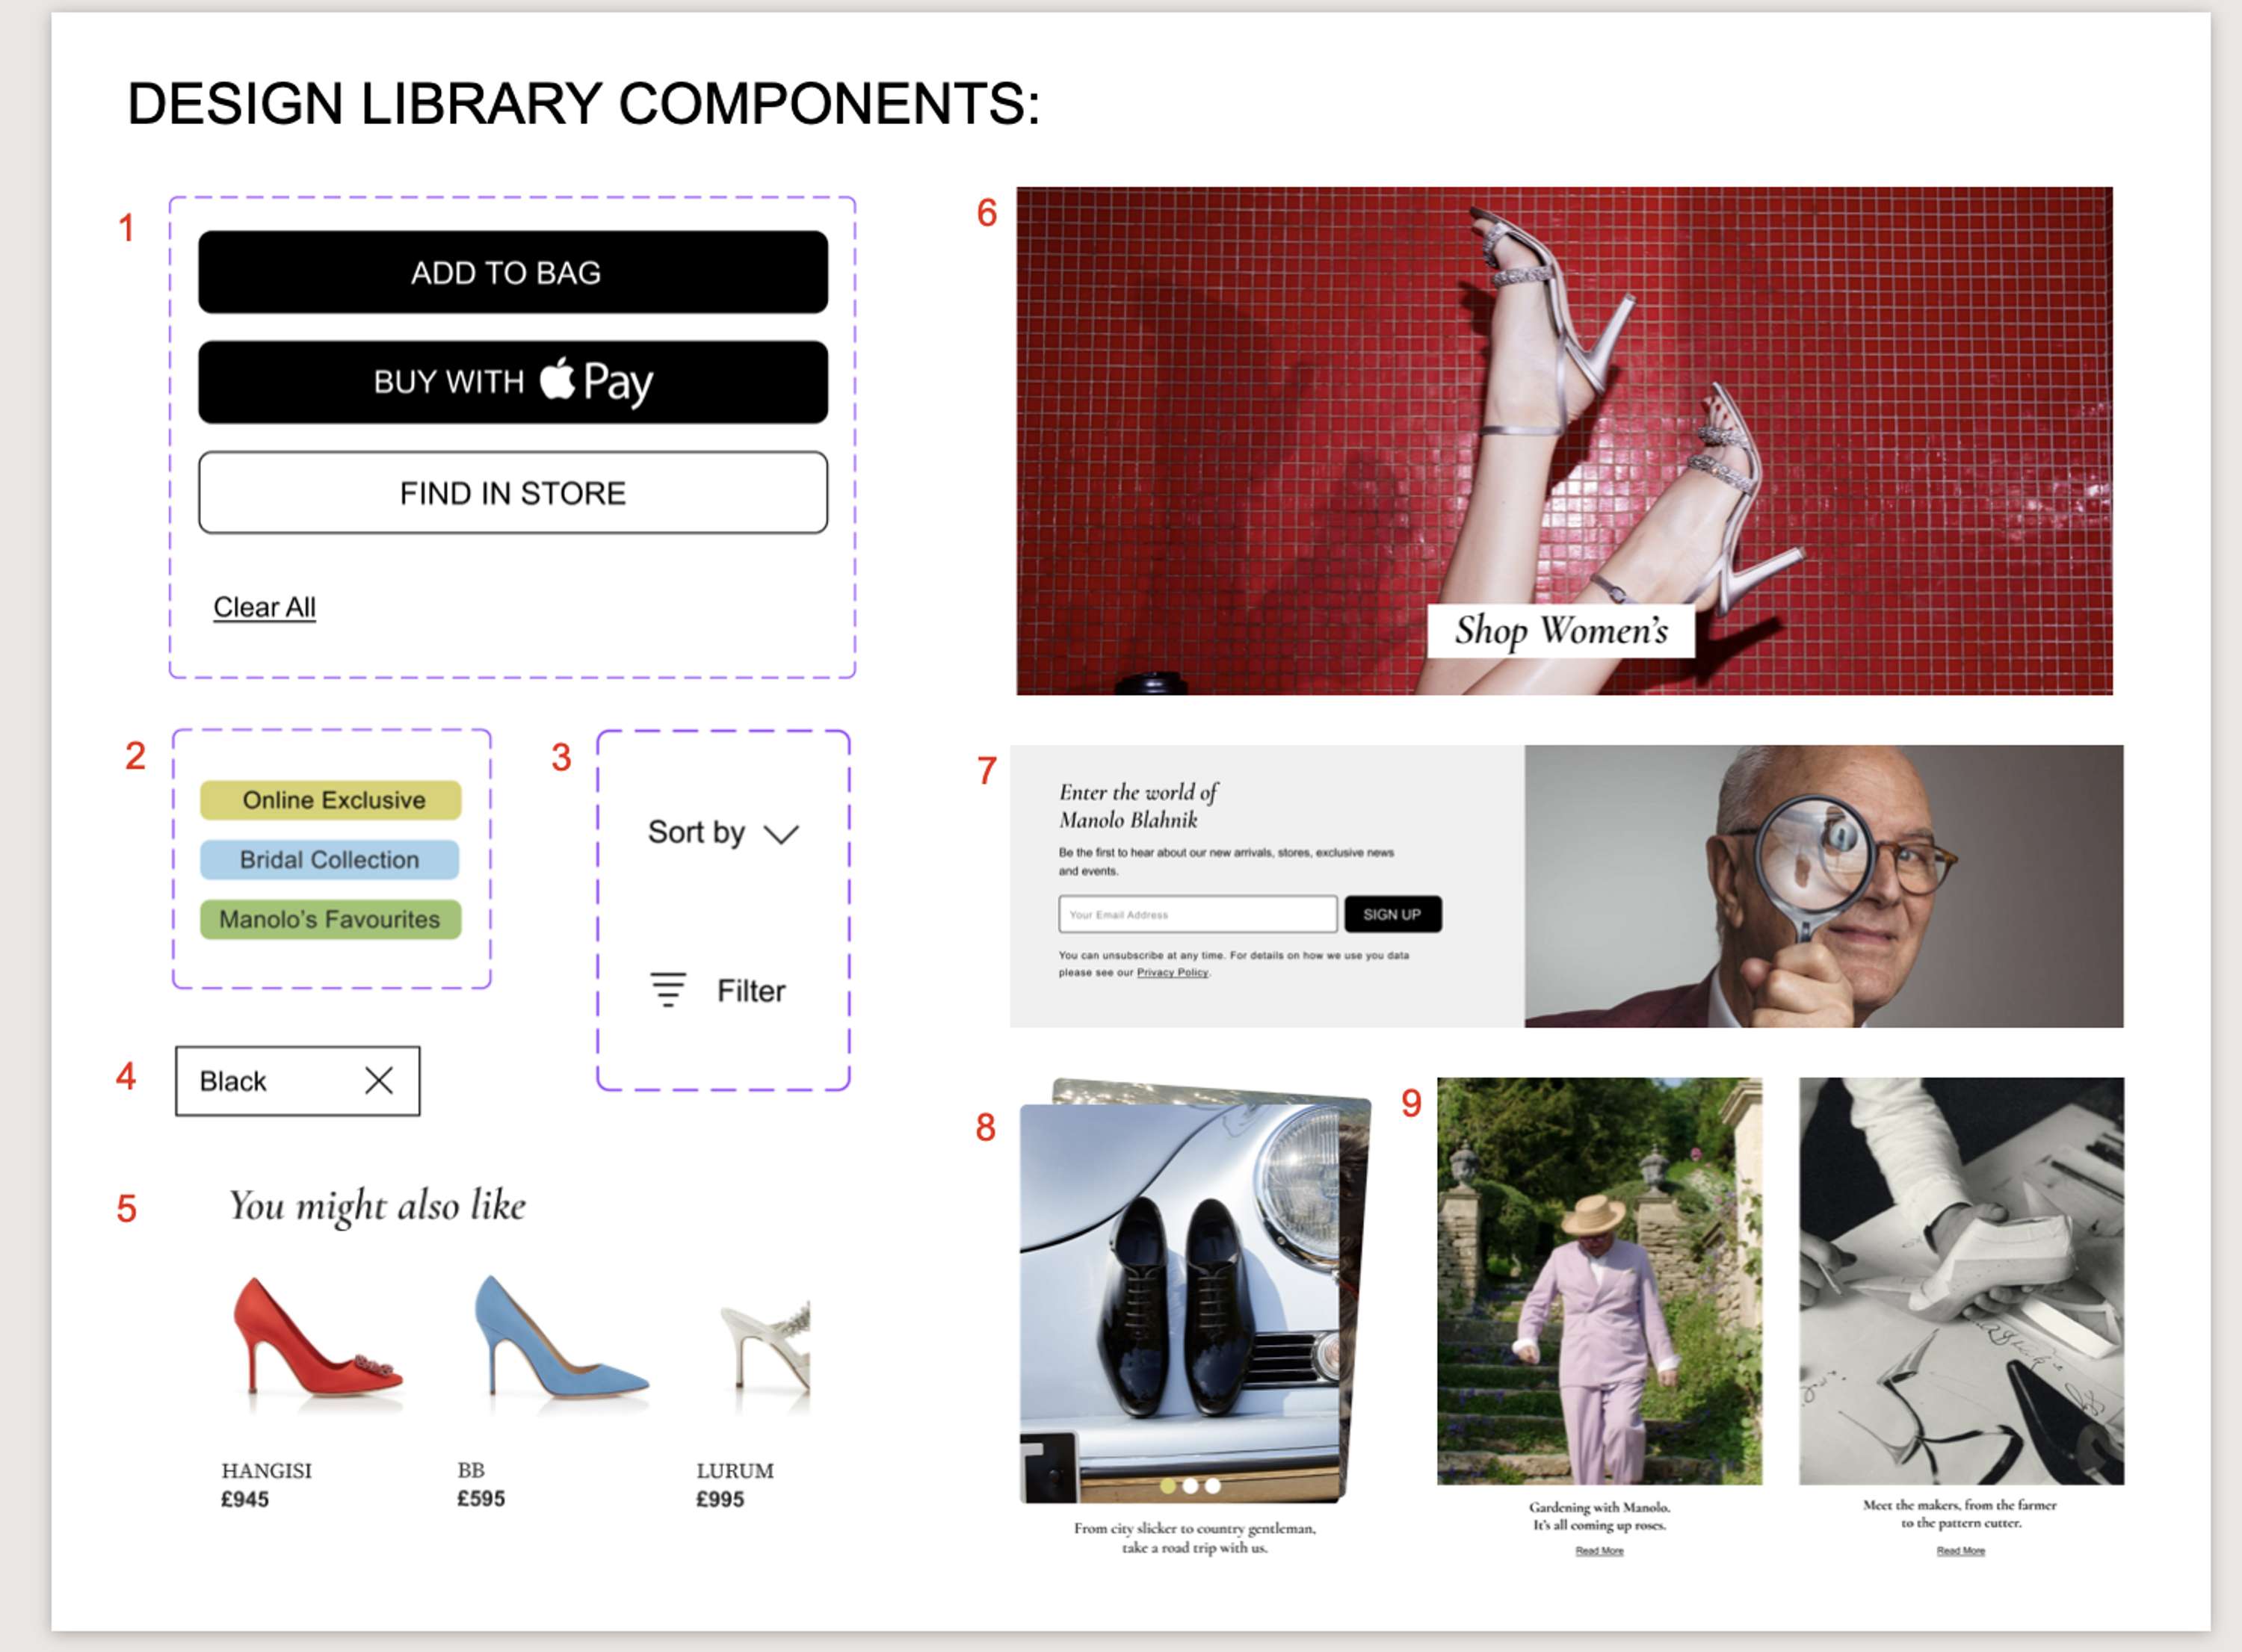Click the Black filter chip label
Image resolution: width=2242 pixels, height=1652 pixels.
(x=233, y=1081)
